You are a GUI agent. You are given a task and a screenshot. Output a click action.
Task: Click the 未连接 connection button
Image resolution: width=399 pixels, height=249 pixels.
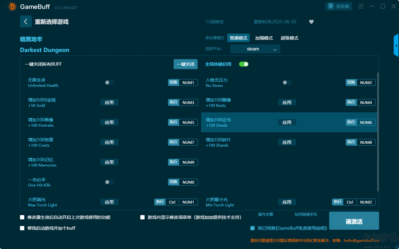coord(339,6)
